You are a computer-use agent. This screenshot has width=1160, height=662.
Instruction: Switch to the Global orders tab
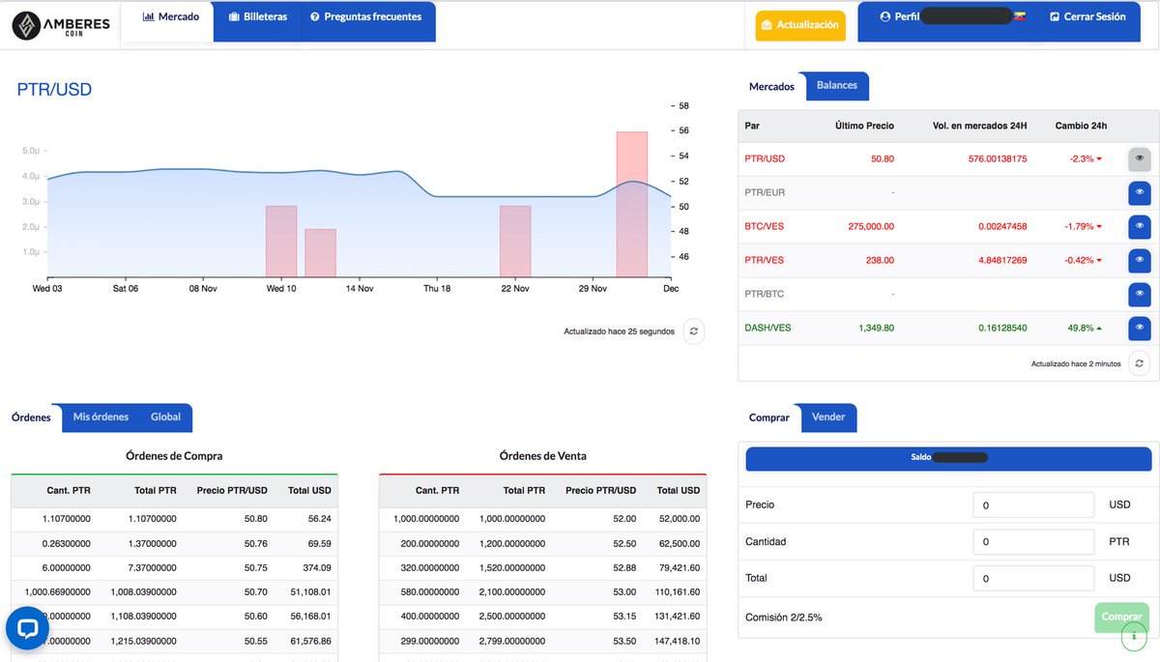[166, 417]
